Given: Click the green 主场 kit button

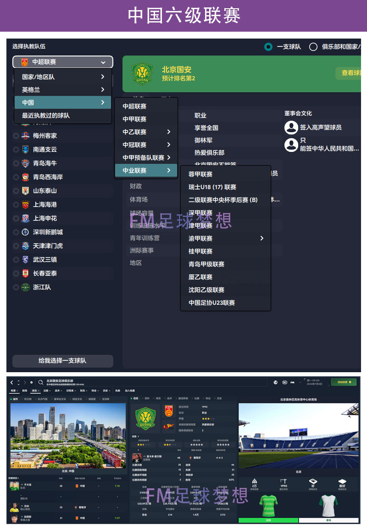Looking at the screenshot, I should 268,520.
